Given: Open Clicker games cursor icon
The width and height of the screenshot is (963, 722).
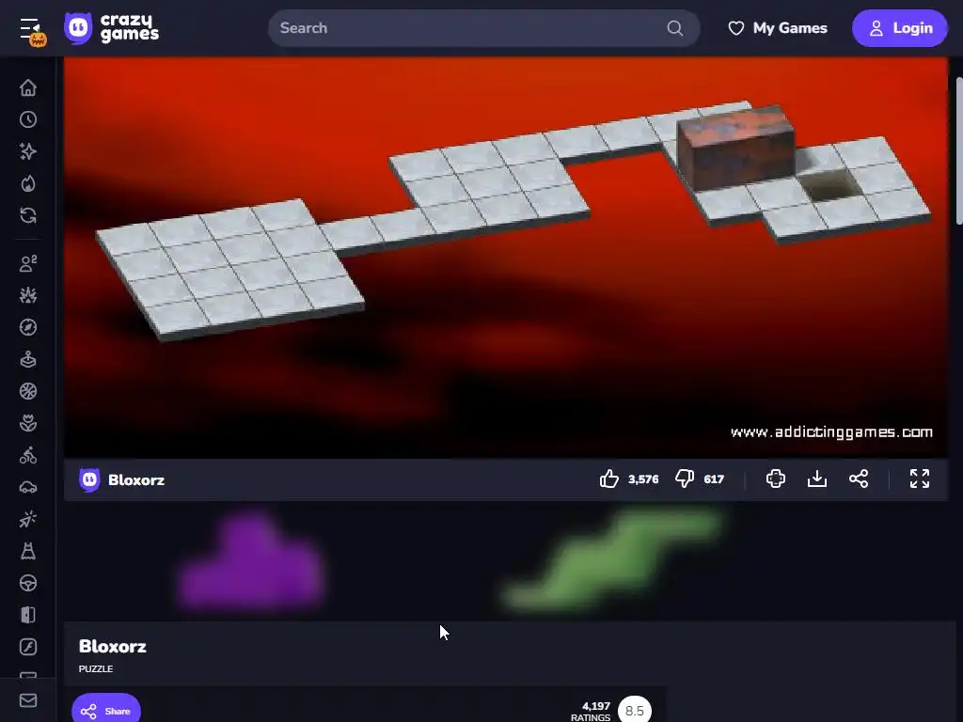Looking at the screenshot, I should coord(28,519).
